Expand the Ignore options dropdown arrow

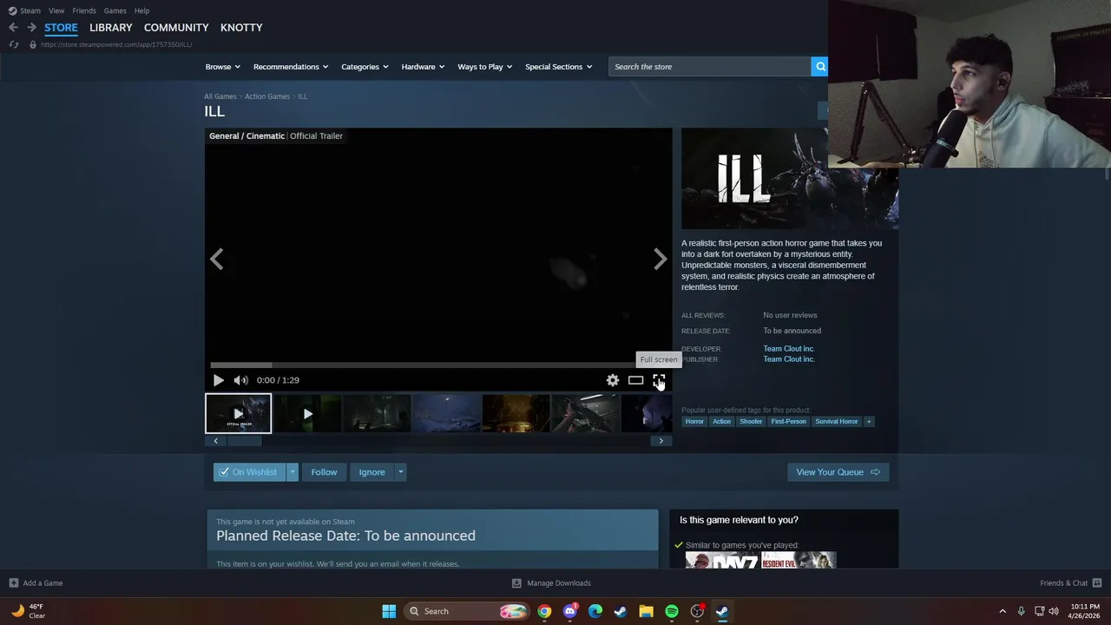coord(400,472)
